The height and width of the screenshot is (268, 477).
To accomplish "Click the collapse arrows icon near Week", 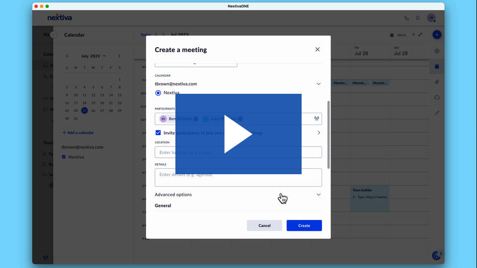I will click(x=420, y=35).
